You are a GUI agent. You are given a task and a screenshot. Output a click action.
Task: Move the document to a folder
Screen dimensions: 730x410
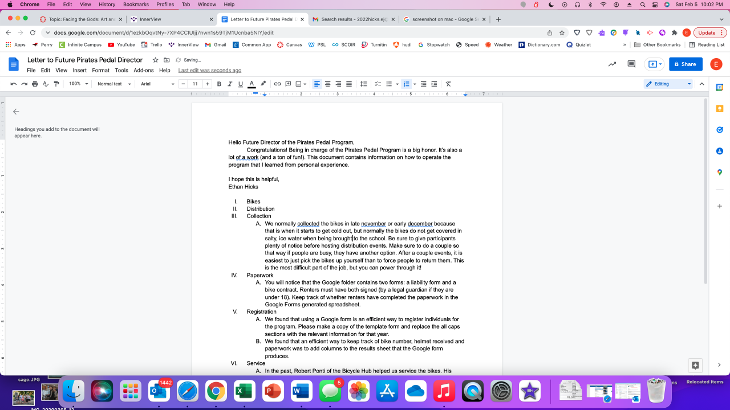click(167, 60)
